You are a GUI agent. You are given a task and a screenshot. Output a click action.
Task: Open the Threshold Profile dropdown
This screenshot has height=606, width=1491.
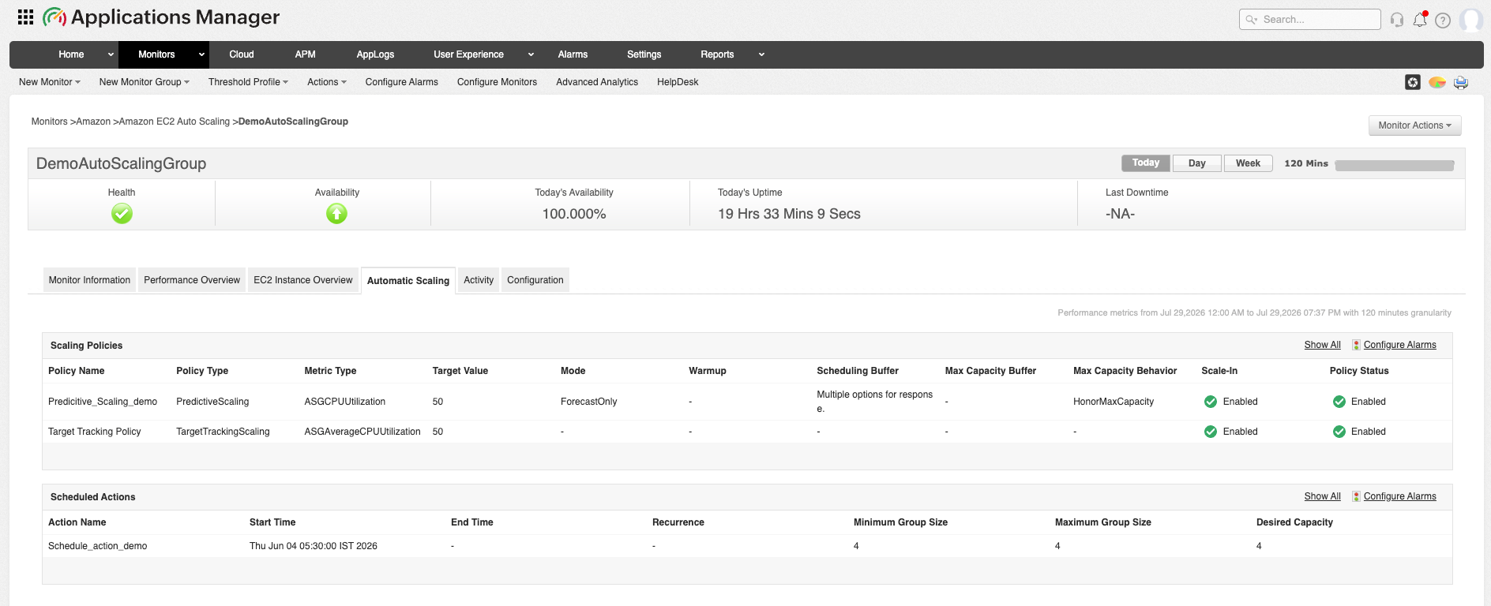click(248, 82)
